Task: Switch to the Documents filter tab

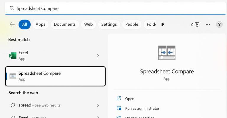Action: [65, 24]
